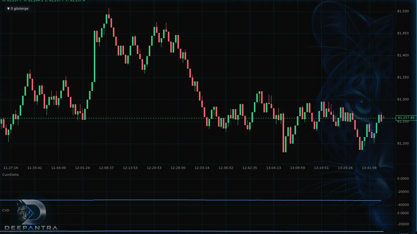Click the current price tag 81,257.85
Viewport: 417px width, 234px height.
click(406, 118)
